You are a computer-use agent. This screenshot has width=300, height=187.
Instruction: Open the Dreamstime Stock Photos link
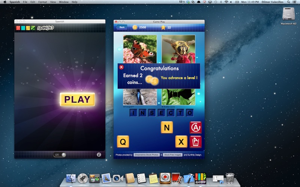(x=147, y=155)
